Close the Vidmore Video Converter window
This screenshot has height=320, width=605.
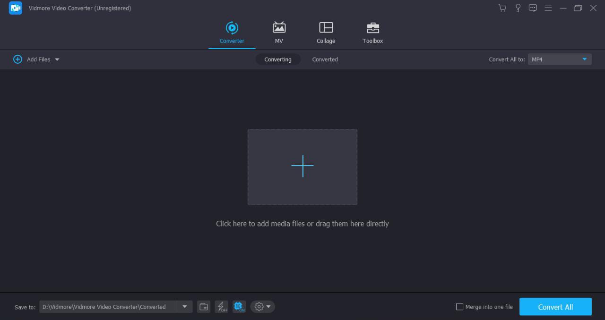[593, 8]
